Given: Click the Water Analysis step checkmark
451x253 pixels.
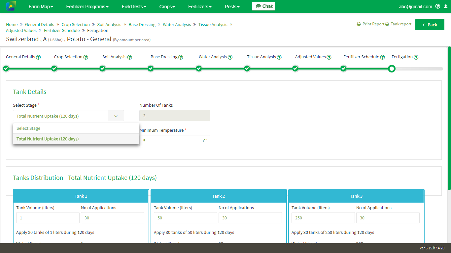Looking at the screenshot, I should pyautogui.click(x=199, y=69).
